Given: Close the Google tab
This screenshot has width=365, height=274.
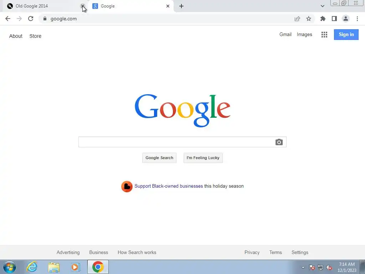Looking at the screenshot, I should click(168, 6).
